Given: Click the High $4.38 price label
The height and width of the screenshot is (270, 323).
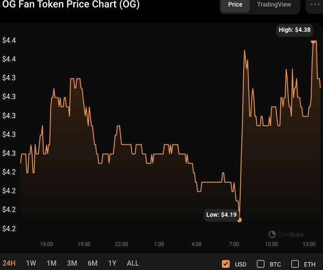Looking at the screenshot, I should click(295, 30).
